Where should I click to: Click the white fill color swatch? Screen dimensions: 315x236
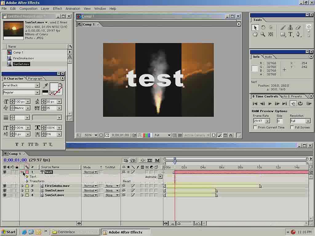tap(54, 87)
